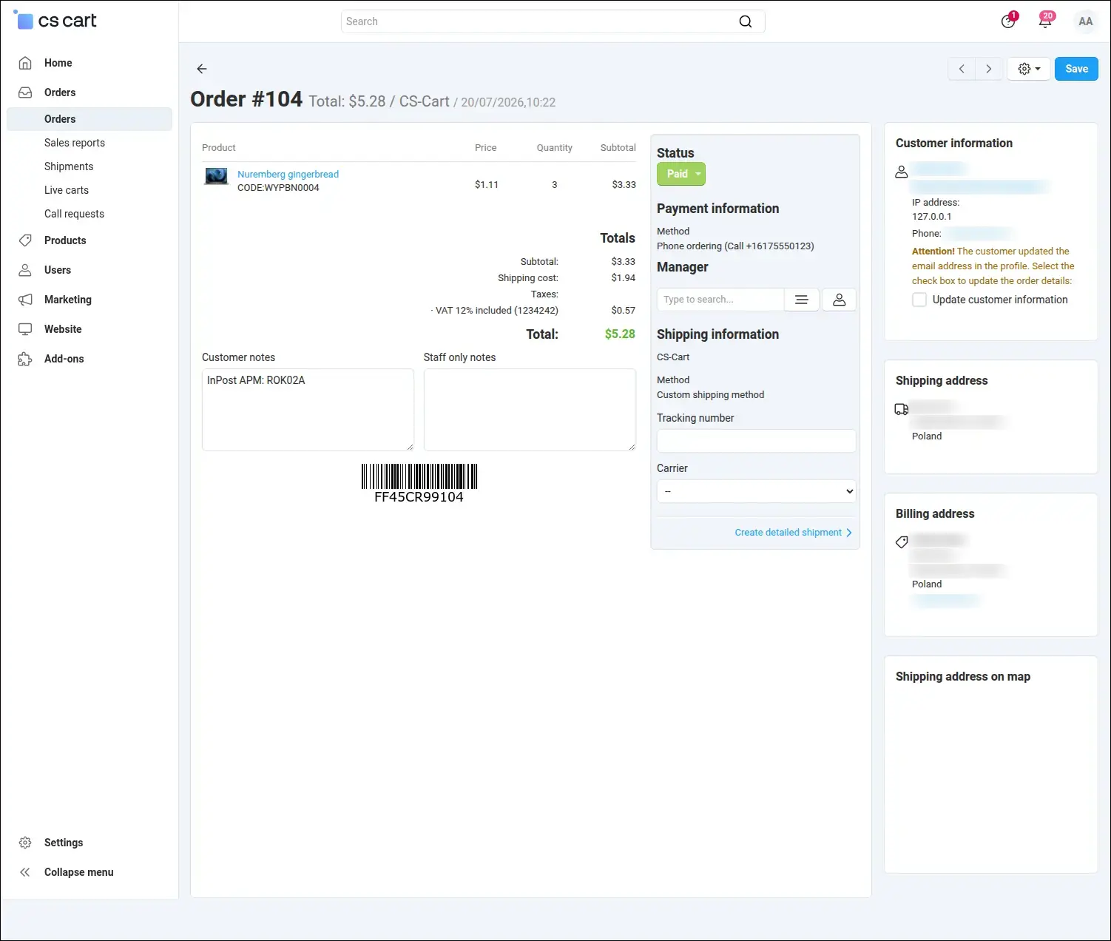Screen dimensions: 1111x941
Task: Click the shipping address truck icon
Action: [x=902, y=409]
